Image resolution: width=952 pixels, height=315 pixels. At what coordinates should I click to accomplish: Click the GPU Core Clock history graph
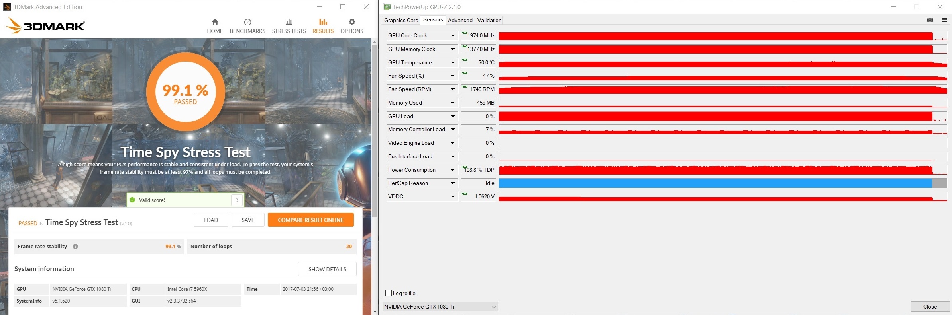723,35
